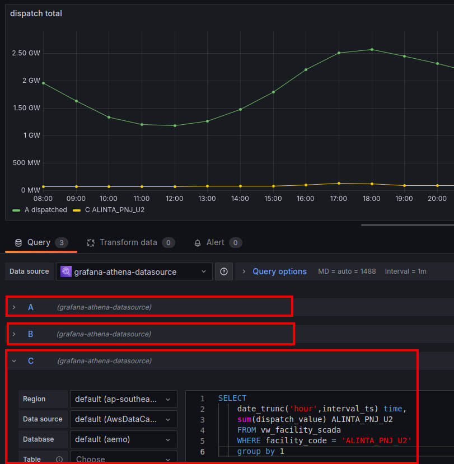Image resolution: width=454 pixels, height=464 pixels.
Task: Click the sum(dispatch_value) line in editor
Action: [x=315, y=419]
